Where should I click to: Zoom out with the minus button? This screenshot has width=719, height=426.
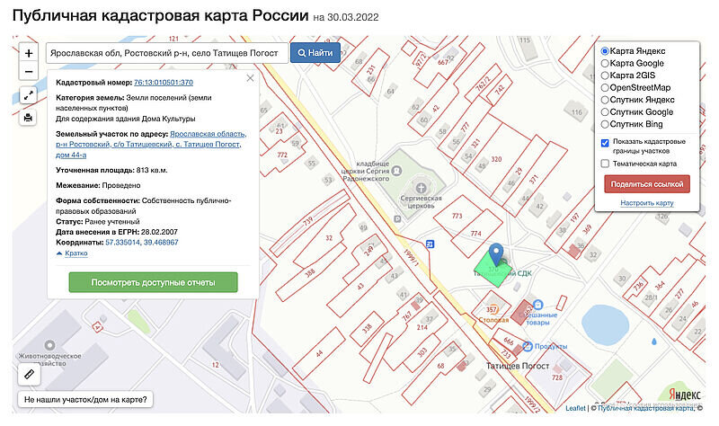pyautogui.click(x=29, y=72)
